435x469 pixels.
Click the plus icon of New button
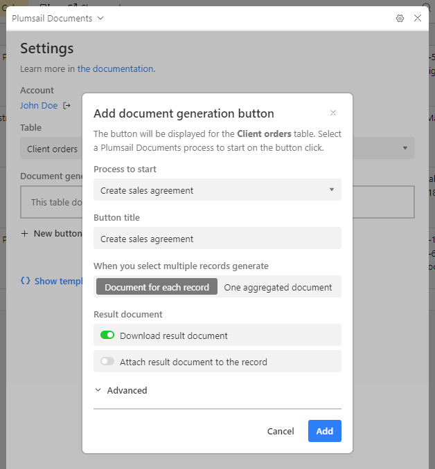25,234
